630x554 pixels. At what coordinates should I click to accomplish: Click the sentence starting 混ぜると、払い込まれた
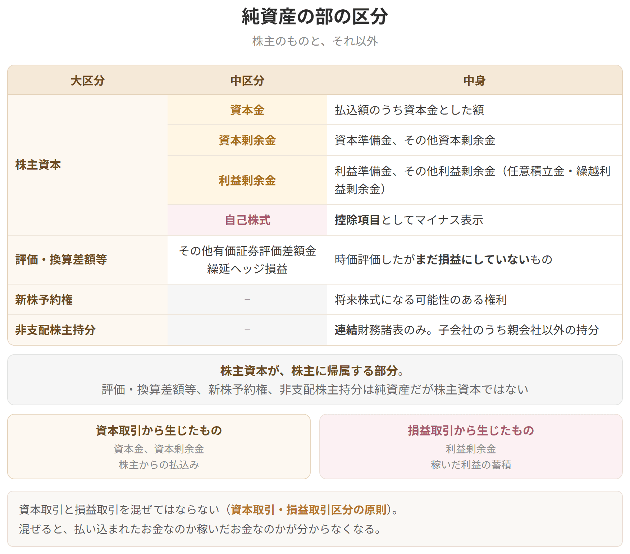(x=200, y=529)
